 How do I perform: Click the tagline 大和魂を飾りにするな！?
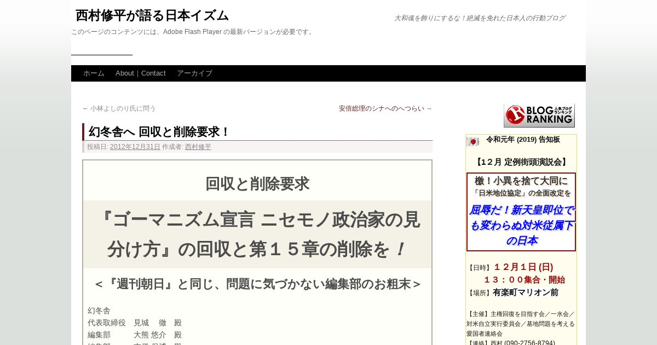click(480, 18)
